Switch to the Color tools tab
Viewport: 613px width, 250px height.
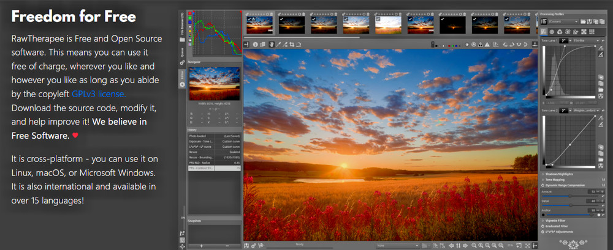[x=560, y=32]
